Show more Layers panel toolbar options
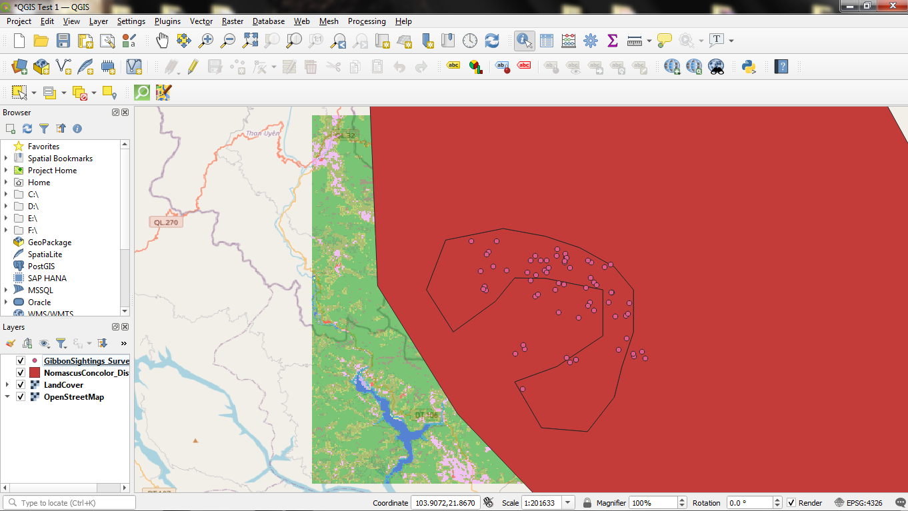 pos(123,343)
